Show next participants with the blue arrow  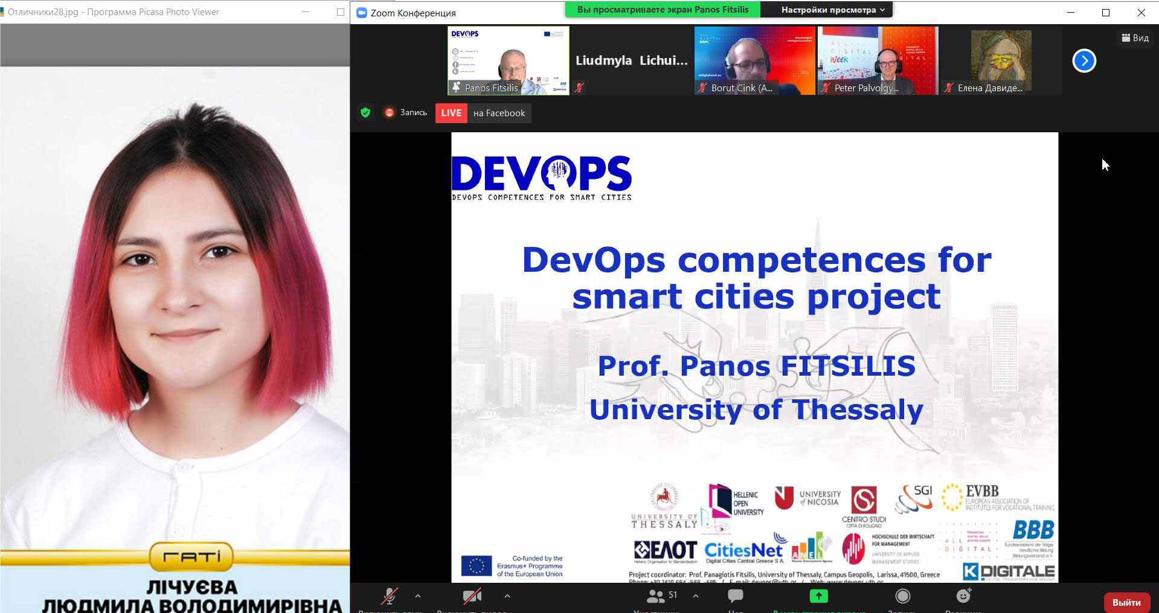[x=1084, y=60]
